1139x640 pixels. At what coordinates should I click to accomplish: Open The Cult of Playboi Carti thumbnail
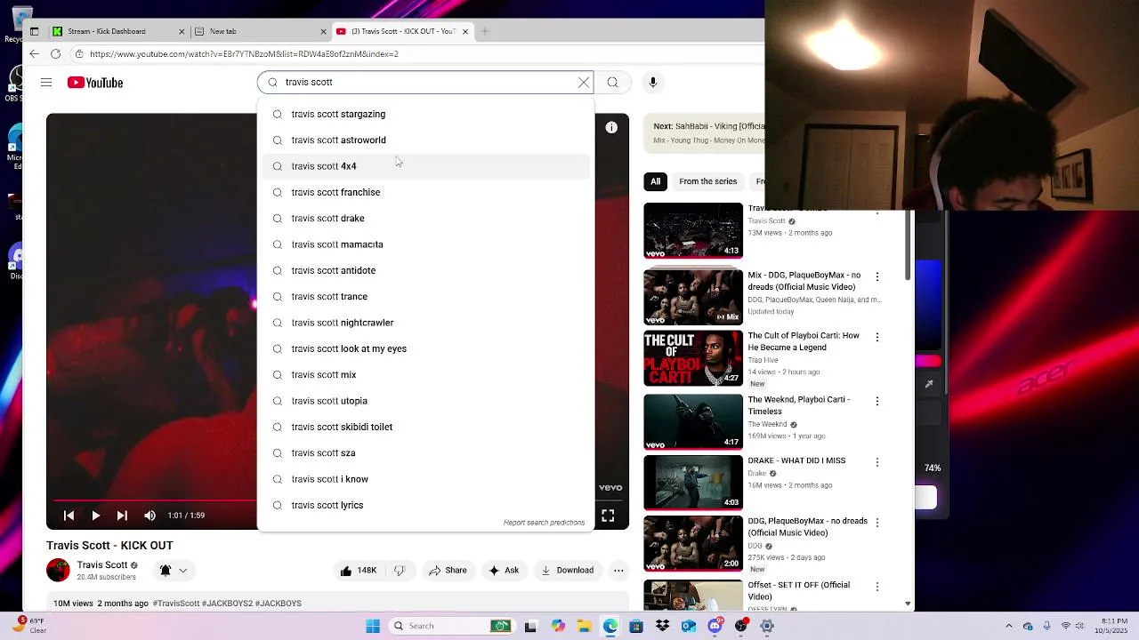pos(693,358)
